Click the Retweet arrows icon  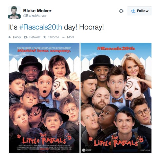pyautogui.click(x=25, y=37)
